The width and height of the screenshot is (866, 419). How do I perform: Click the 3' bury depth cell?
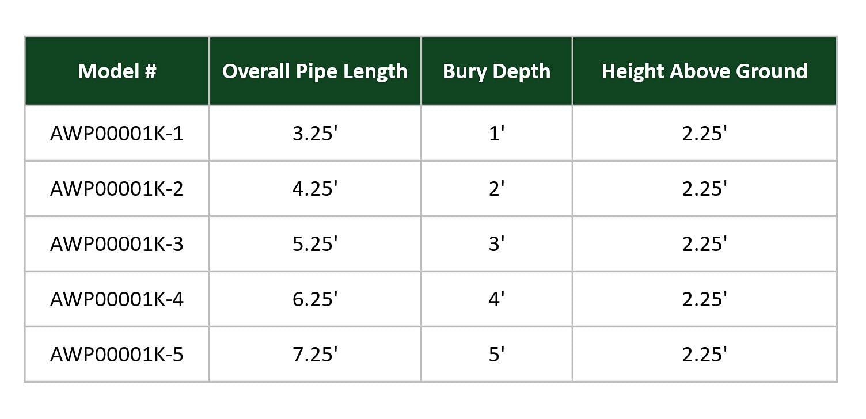(497, 244)
